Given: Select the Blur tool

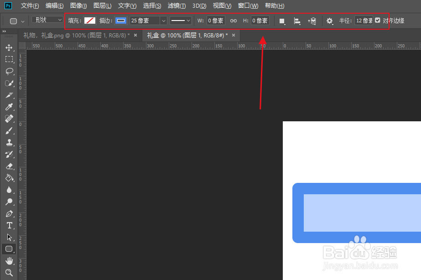Looking at the screenshot, I should click(9, 190).
